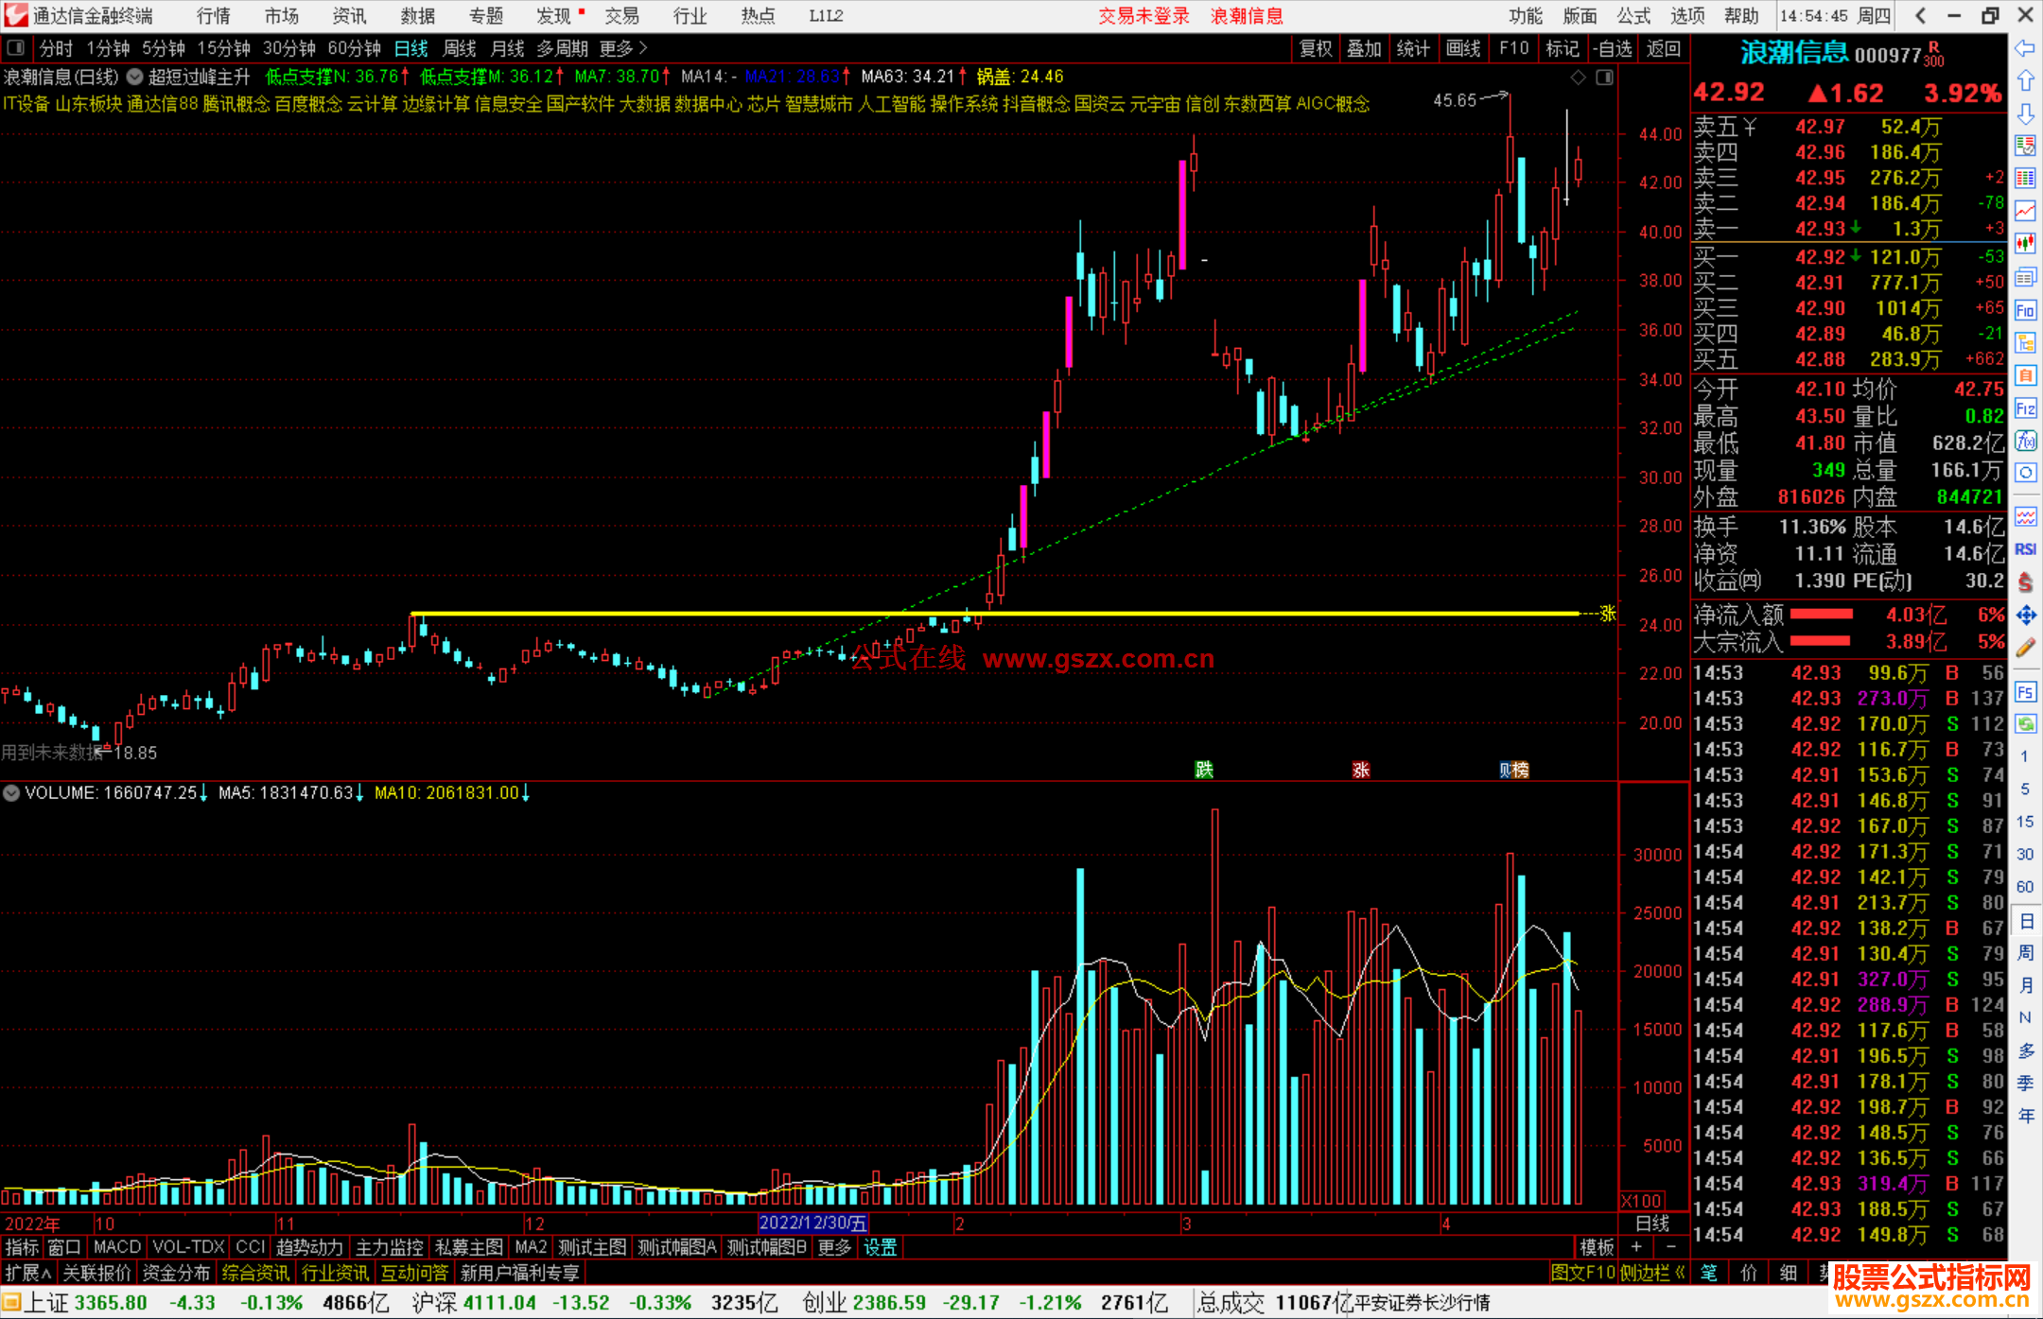Open the F10 company info sidebar icon
Image resolution: width=2043 pixels, height=1319 pixels.
[2025, 311]
